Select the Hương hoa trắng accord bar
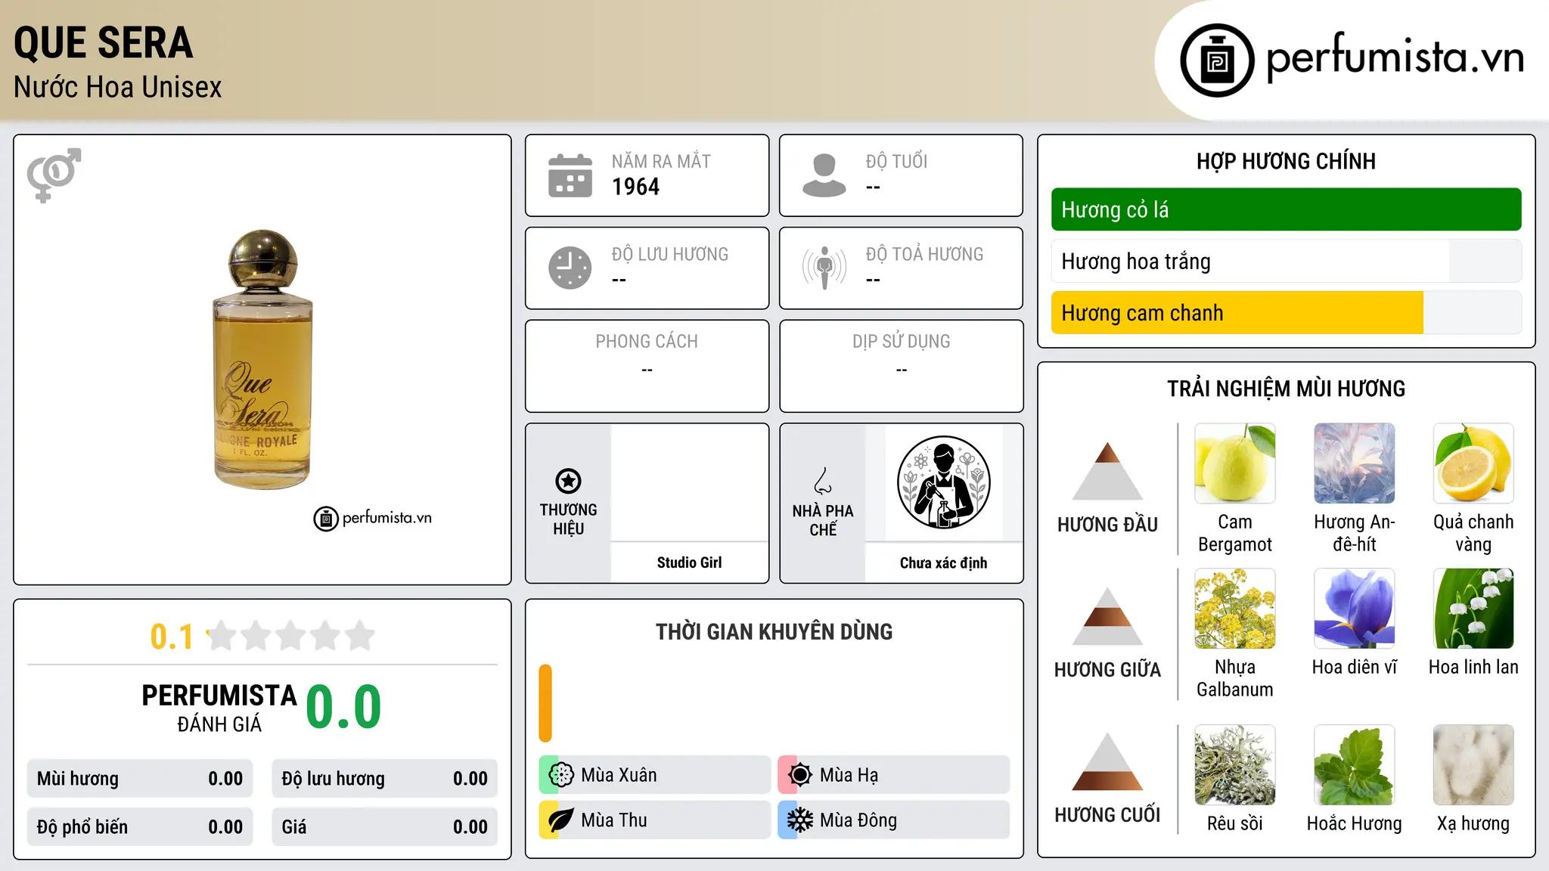 pos(1287,261)
